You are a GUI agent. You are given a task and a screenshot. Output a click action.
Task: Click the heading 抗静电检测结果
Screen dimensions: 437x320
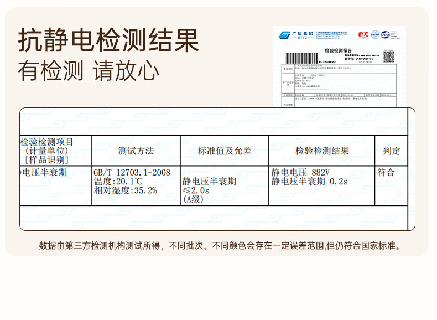click(108, 40)
